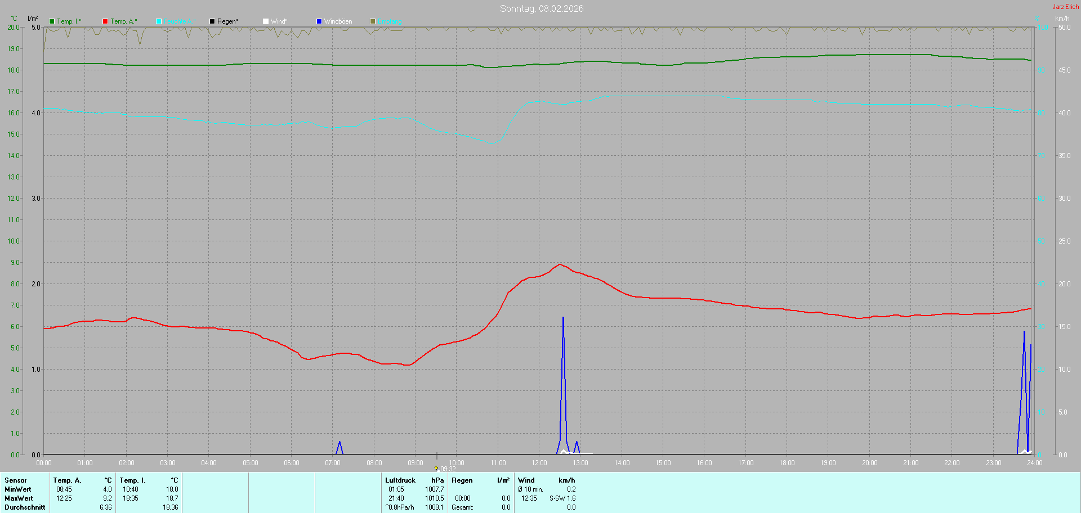This screenshot has width=1081, height=513.
Task: Click the Temp. A. average value 6.36
Action: coord(106,507)
